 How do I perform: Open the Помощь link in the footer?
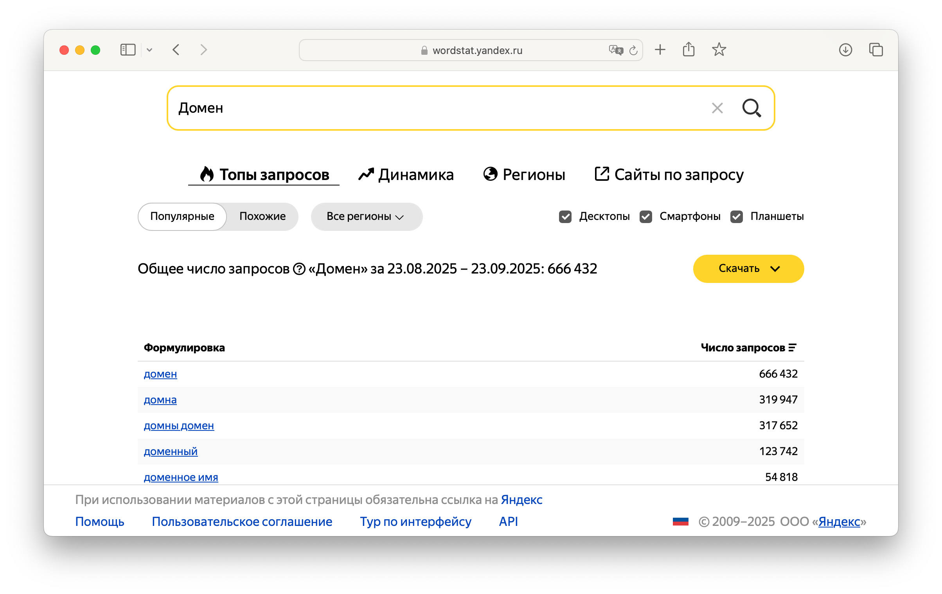coord(100,521)
